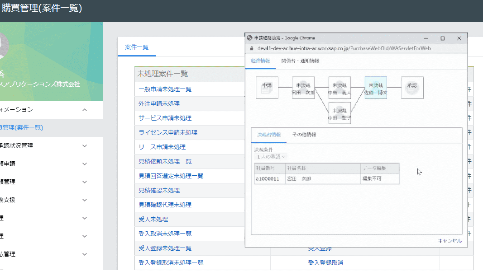Image resolution: width=483 pixels, height=276 pixels.
Task: Click the キャンセル button in popup
Action: (x=450, y=241)
